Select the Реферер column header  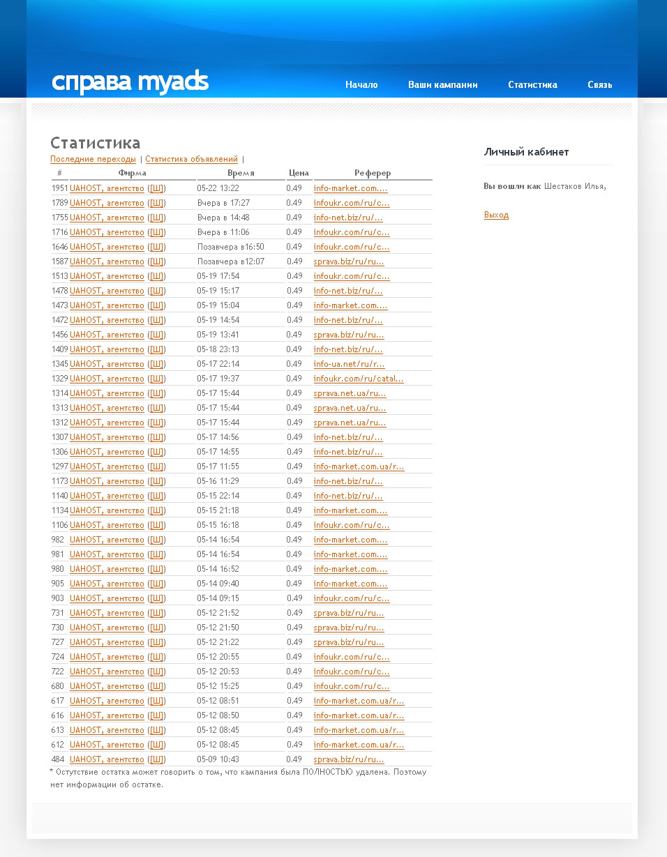(x=373, y=173)
